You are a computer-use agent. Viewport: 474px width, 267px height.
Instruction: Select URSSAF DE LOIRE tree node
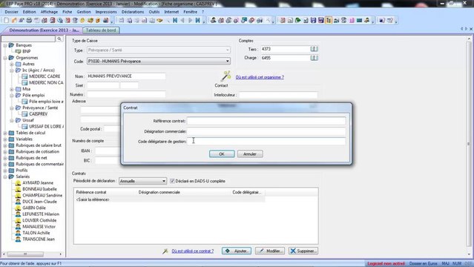[x=46, y=126]
